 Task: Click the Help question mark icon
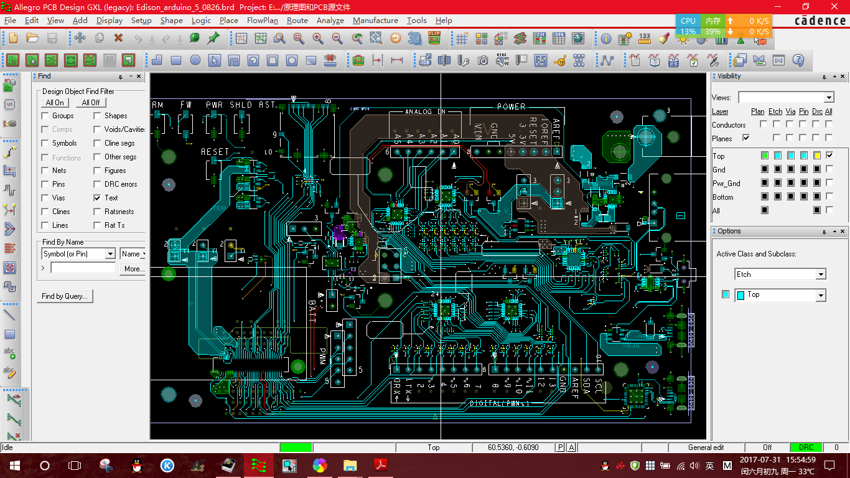pos(798,60)
